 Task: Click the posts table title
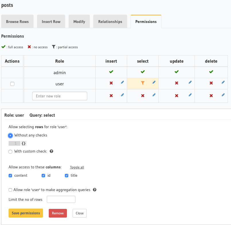[7, 5]
